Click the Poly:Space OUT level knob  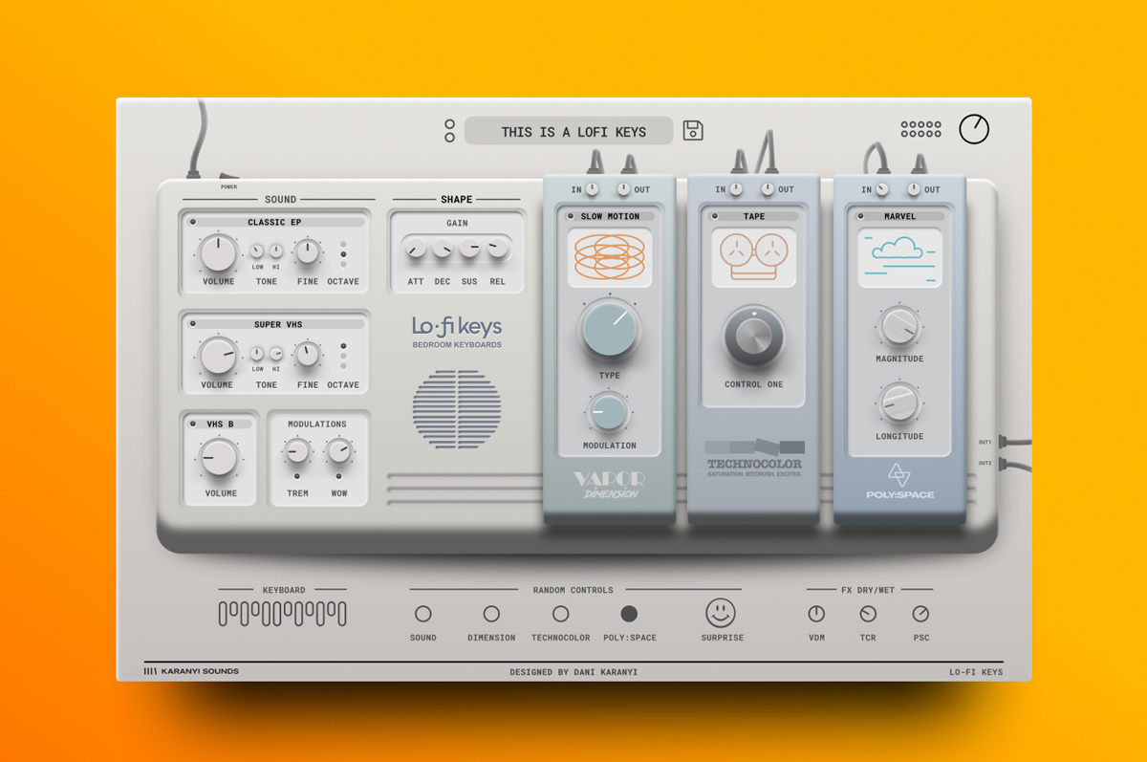click(914, 189)
